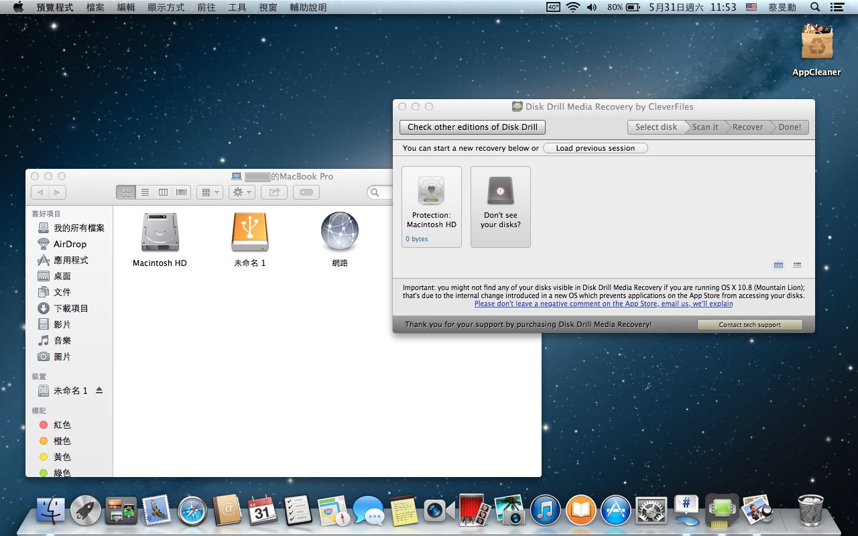Launch FaceTime camera icon in Dock
Screen dimensions: 858x536
coord(439,511)
